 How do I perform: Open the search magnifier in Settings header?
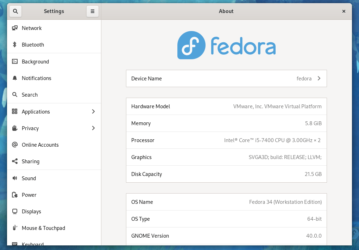(x=15, y=11)
